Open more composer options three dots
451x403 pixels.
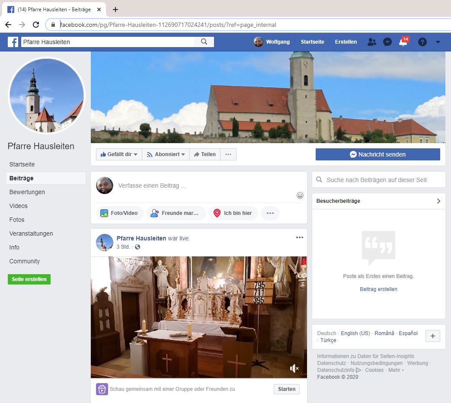[x=270, y=213]
